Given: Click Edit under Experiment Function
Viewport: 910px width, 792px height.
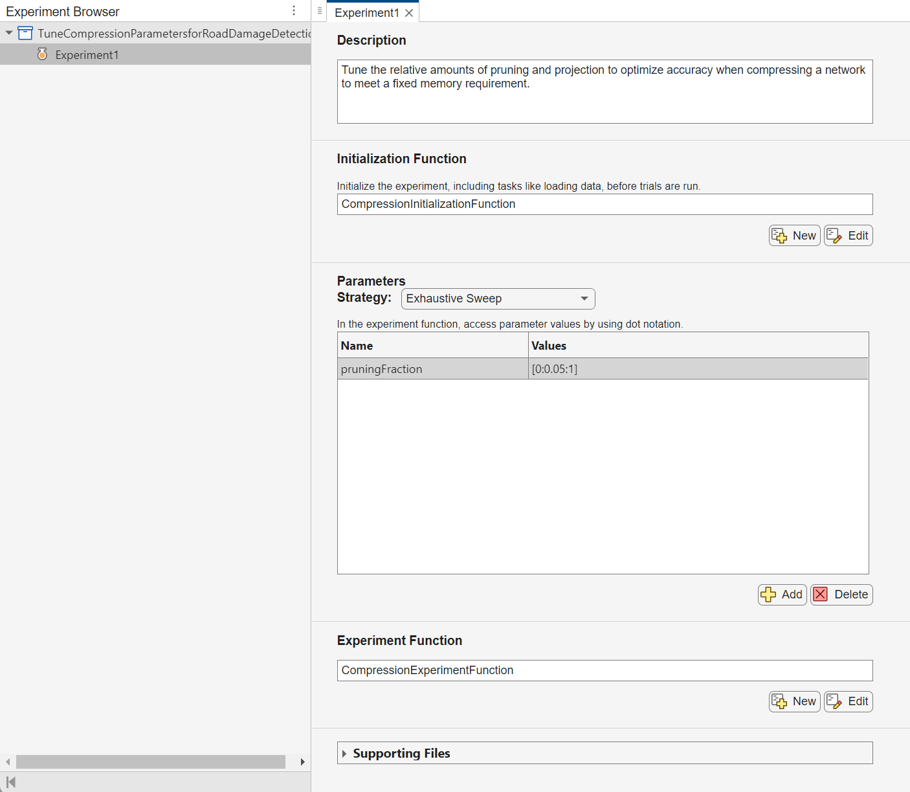Looking at the screenshot, I should tap(848, 701).
